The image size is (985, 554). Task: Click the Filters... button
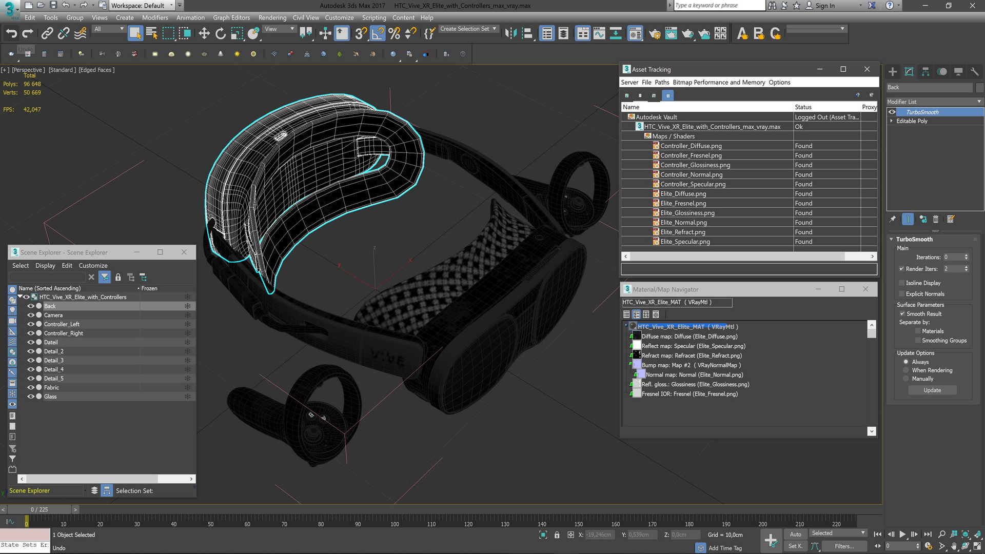point(844,547)
